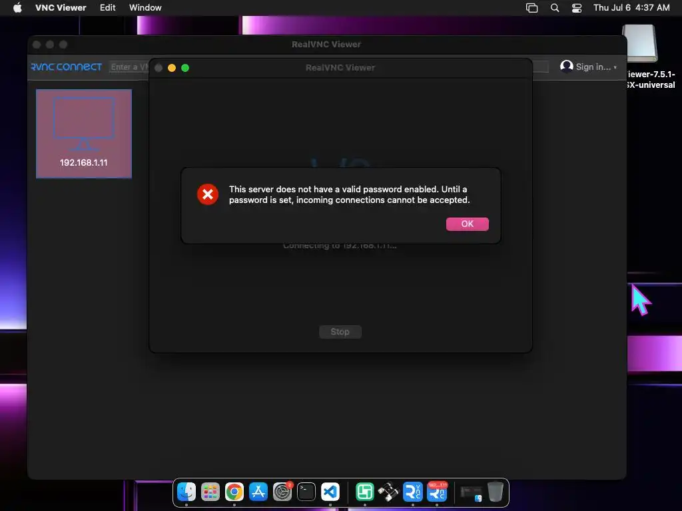This screenshot has height=511, width=682.
Task: Click the connecting window title "RealVNC Viewer"
Action: coord(340,68)
